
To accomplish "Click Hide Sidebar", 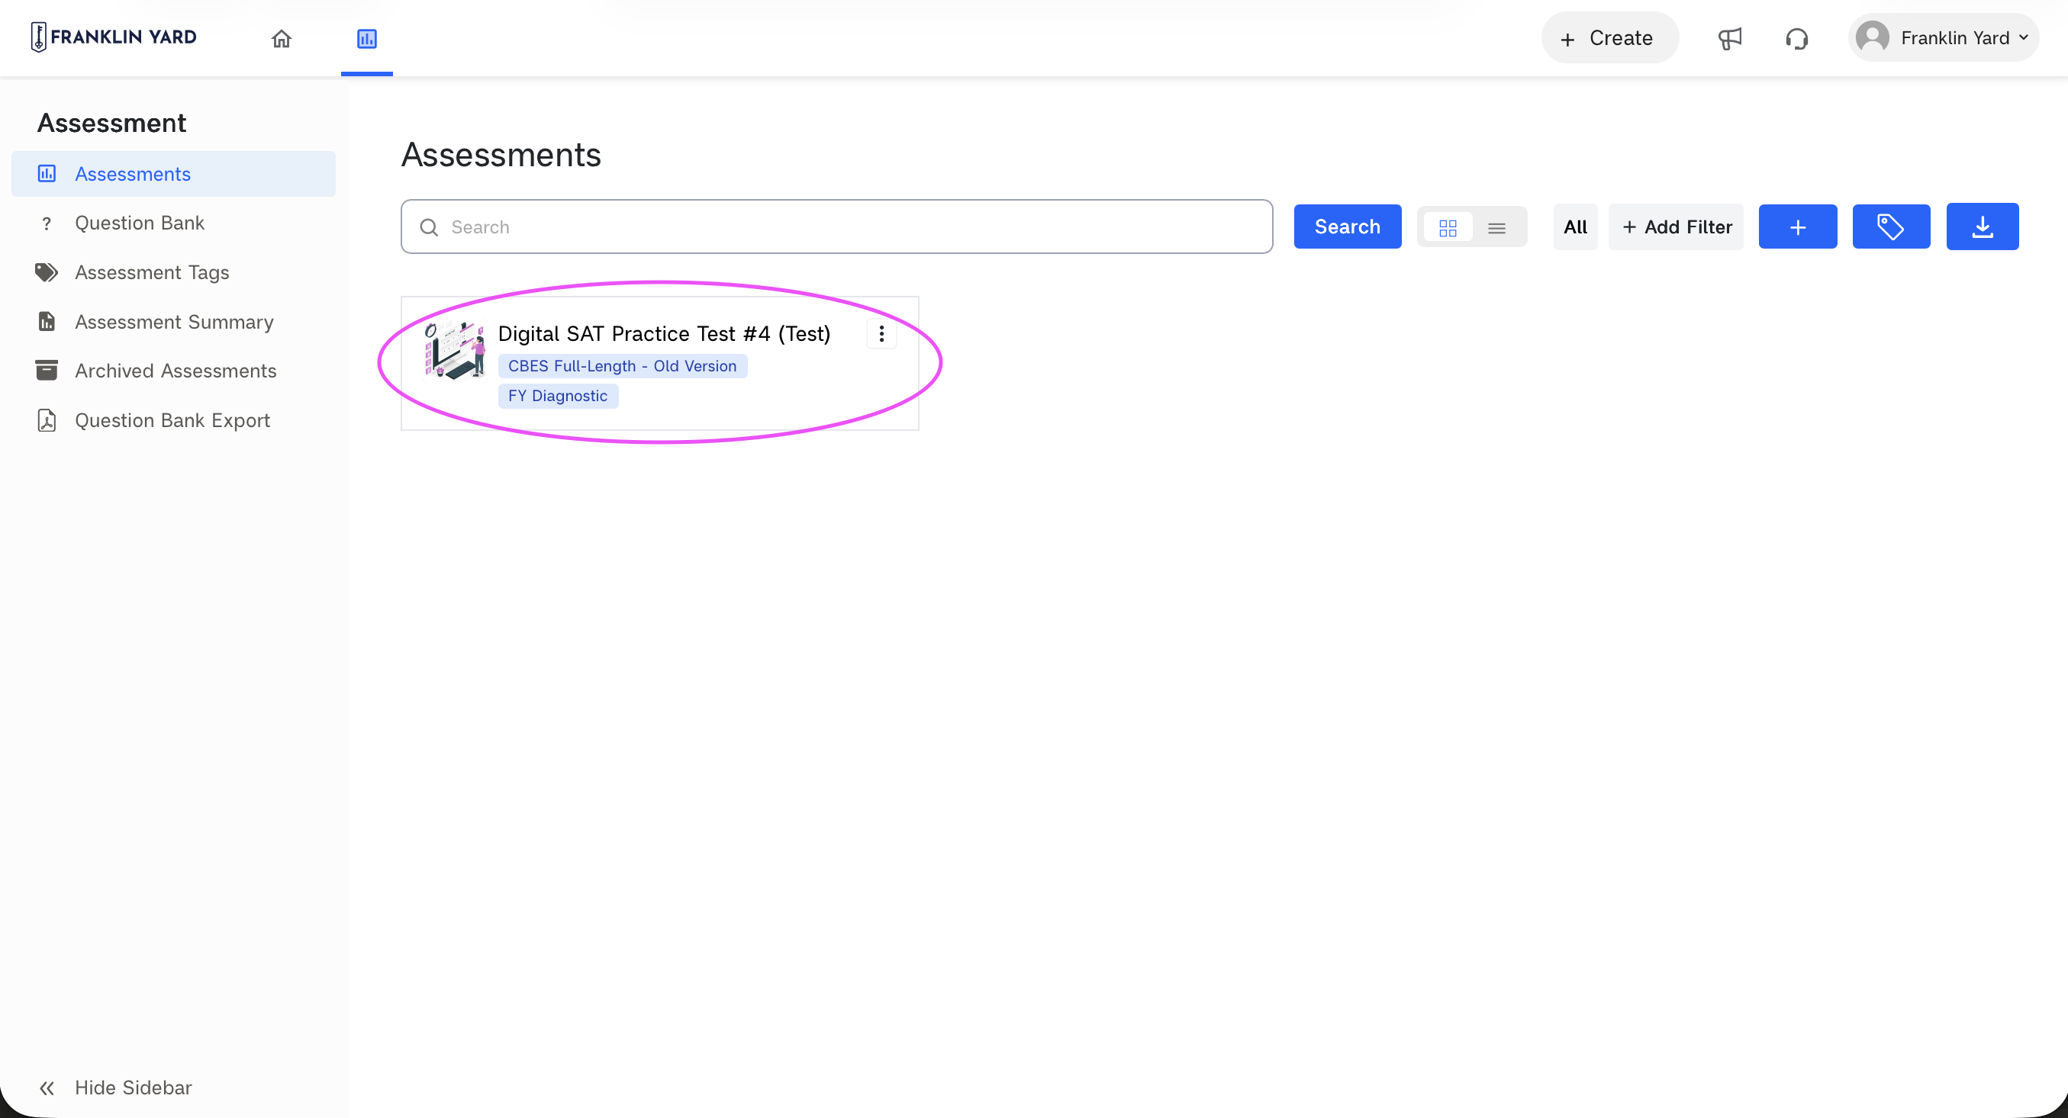I will (x=115, y=1087).
